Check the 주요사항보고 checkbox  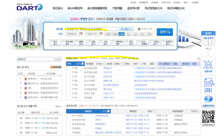[x=64, y=42]
